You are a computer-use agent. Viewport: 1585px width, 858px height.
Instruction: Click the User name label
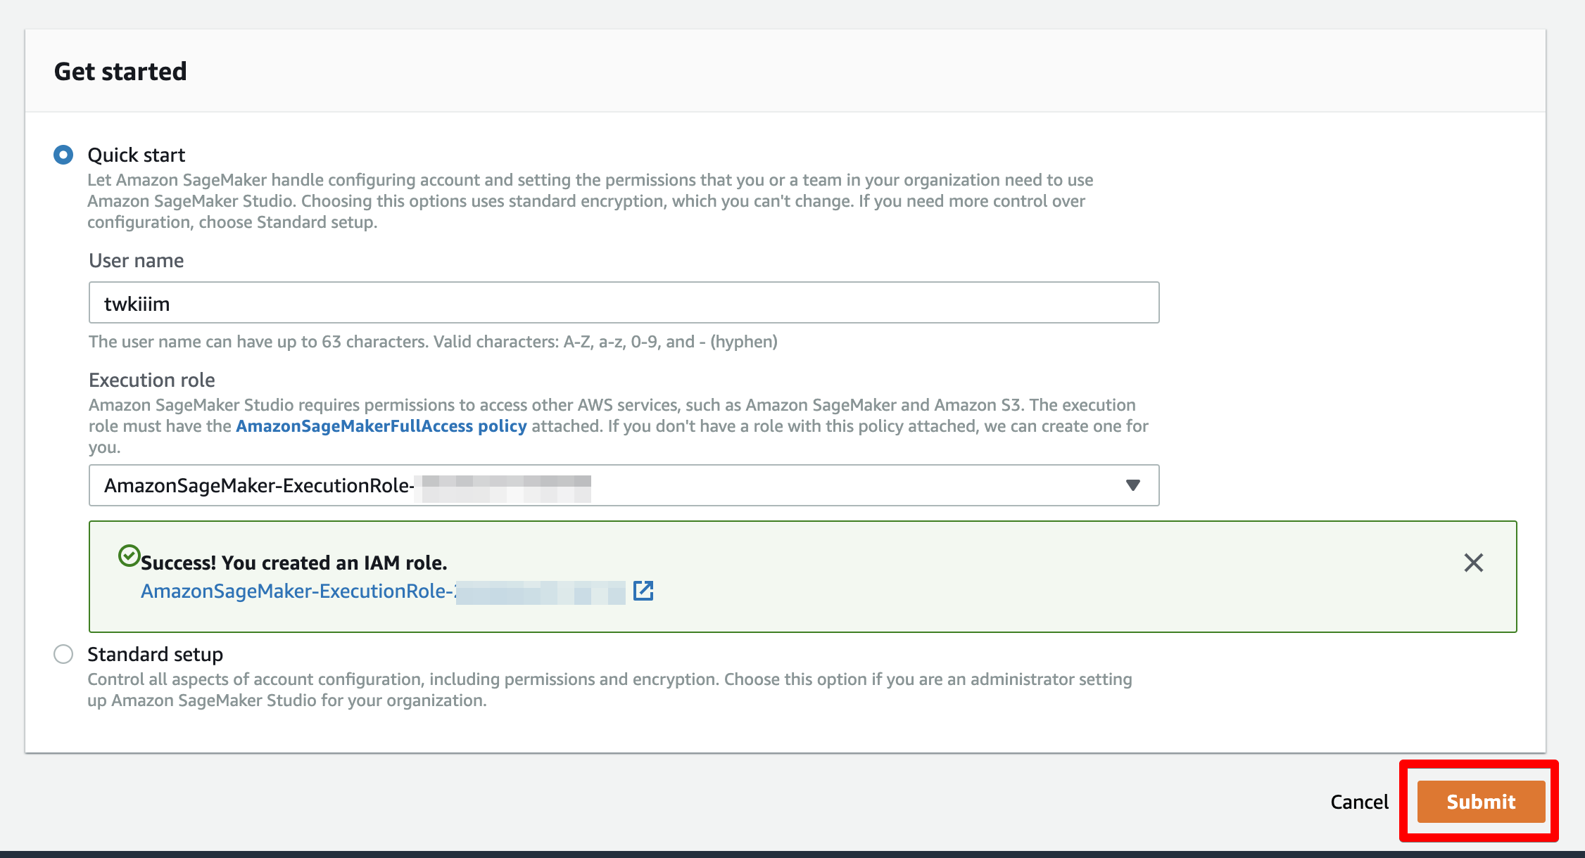(x=136, y=260)
